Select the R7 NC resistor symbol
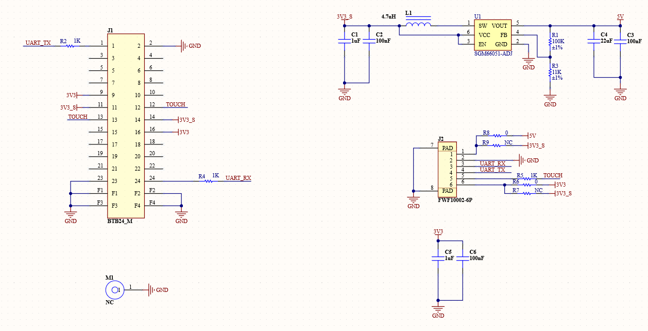The height and width of the screenshot is (331, 648). 526,193
